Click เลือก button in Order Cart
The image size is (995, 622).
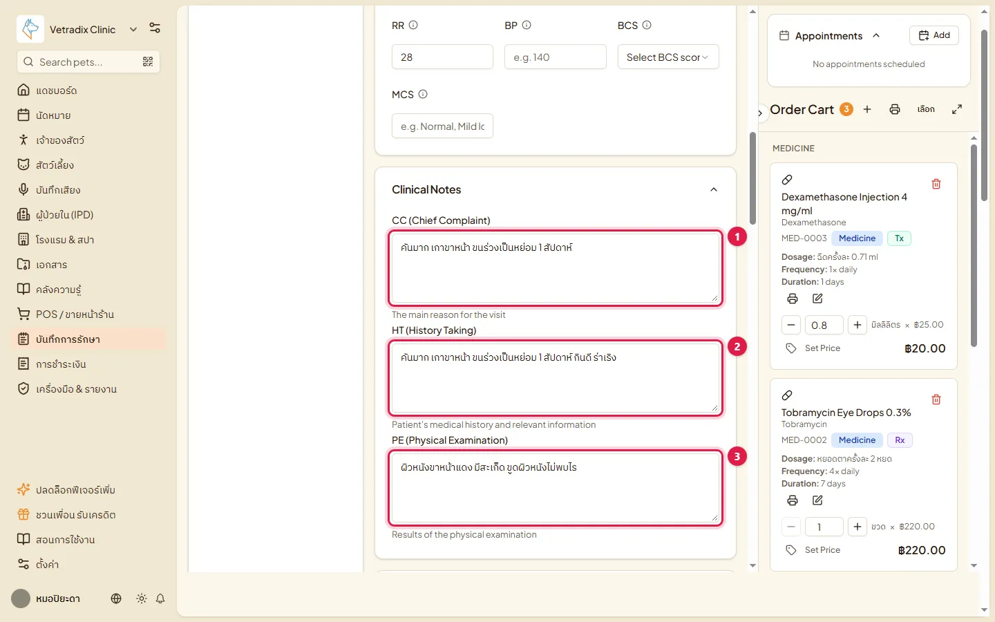point(926,109)
